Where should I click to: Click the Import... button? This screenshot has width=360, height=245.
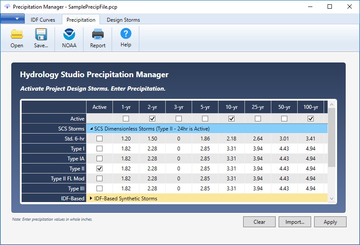coord(295,222)
